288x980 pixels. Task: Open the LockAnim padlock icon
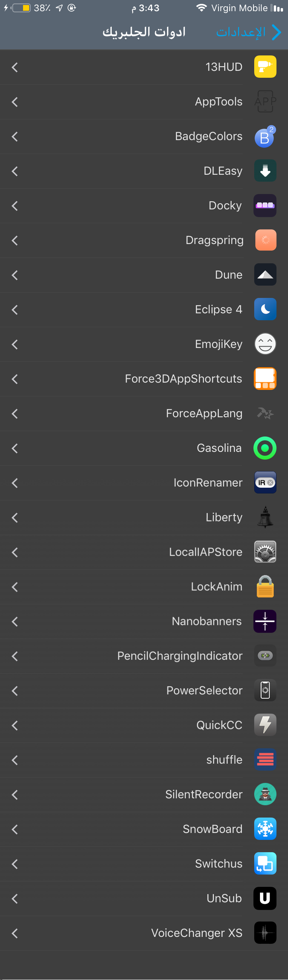click(265, 586)
